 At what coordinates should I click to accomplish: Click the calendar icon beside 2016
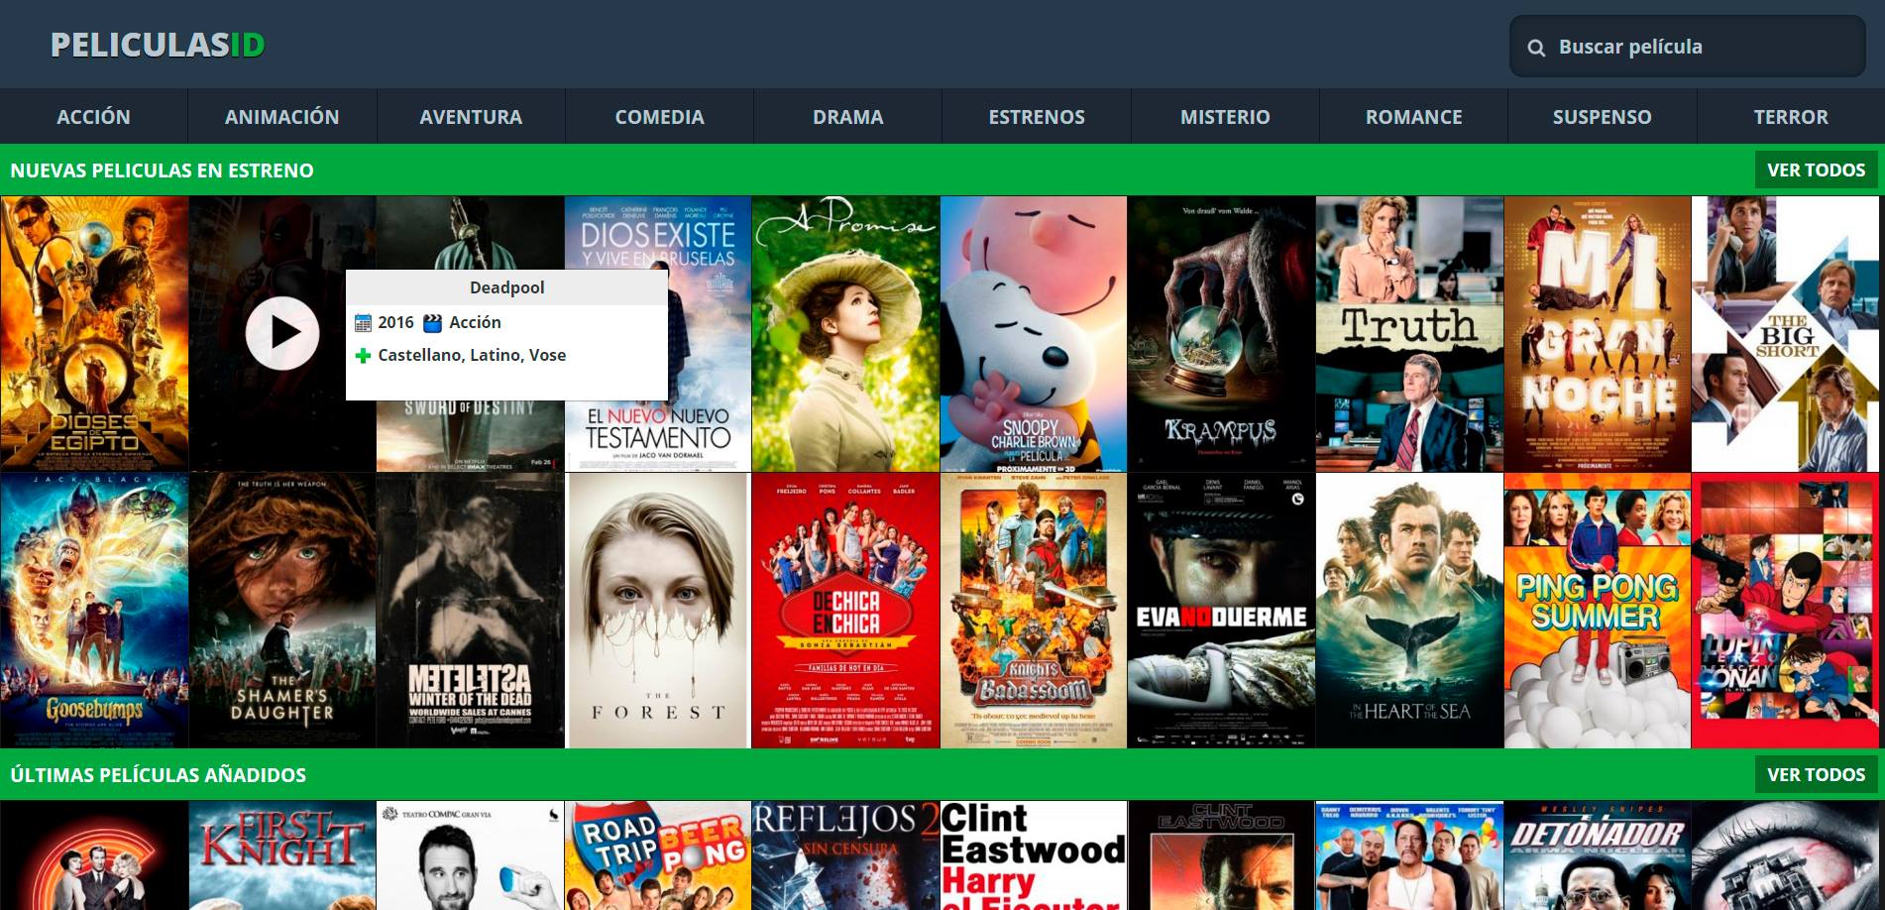pos(363,323)
